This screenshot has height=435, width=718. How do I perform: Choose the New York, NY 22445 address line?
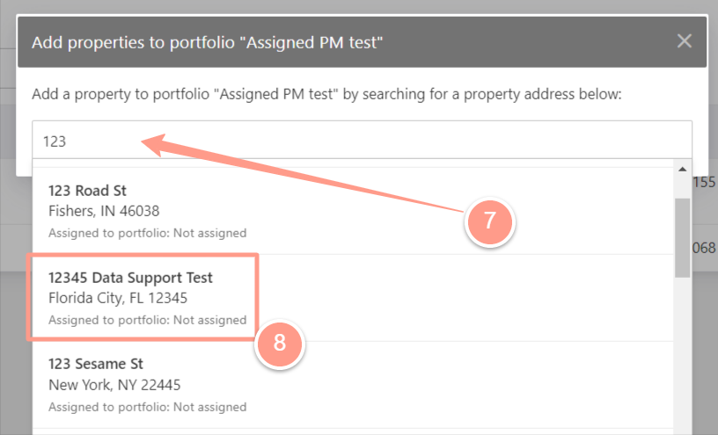click(x=114, y=385)
